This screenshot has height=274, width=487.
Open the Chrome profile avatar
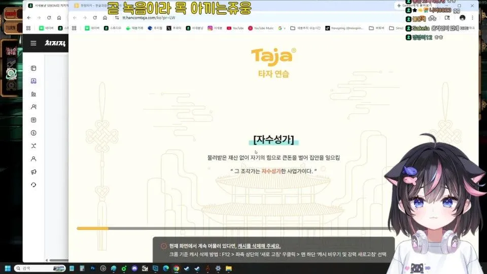pyautogui.click(x=463, y=18)
